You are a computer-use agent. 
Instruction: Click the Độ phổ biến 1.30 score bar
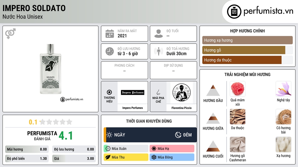27,159
